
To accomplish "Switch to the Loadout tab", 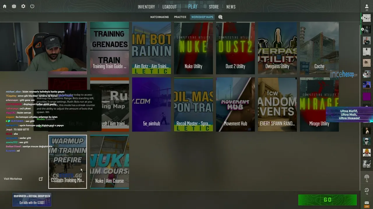I will 170,7.
